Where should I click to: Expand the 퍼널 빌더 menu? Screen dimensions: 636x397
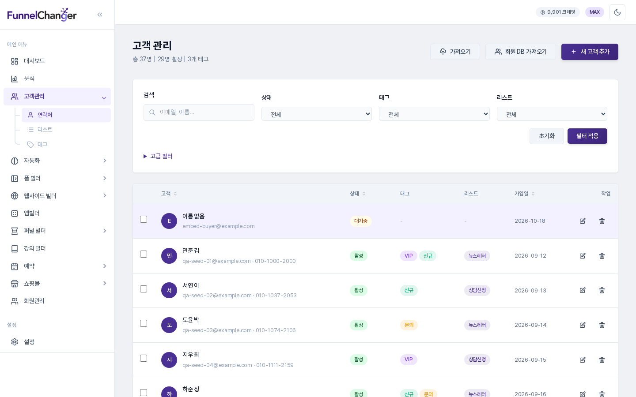(57, 231)
